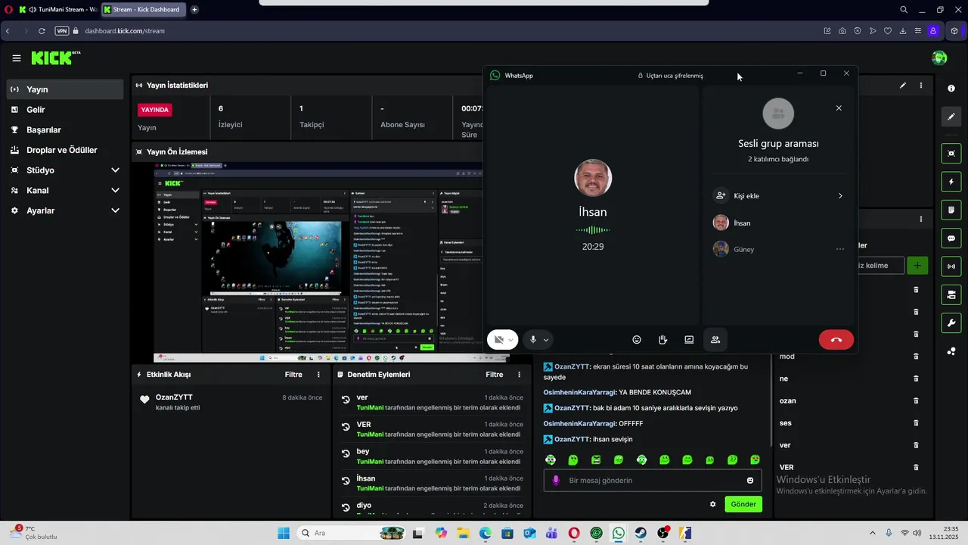Undo blocked term 'İhsan' moderation action
Image resolution: width=968 pixels, height=545 pixels.
[x=346, y=480]
